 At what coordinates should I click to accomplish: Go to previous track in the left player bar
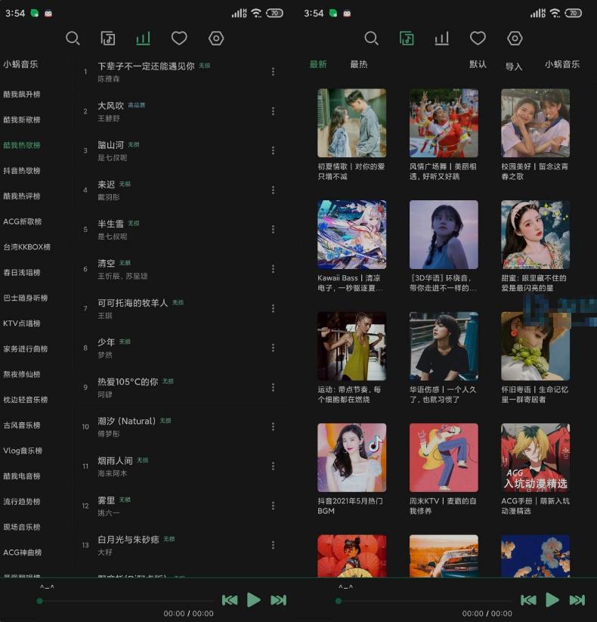coord(230,599)
